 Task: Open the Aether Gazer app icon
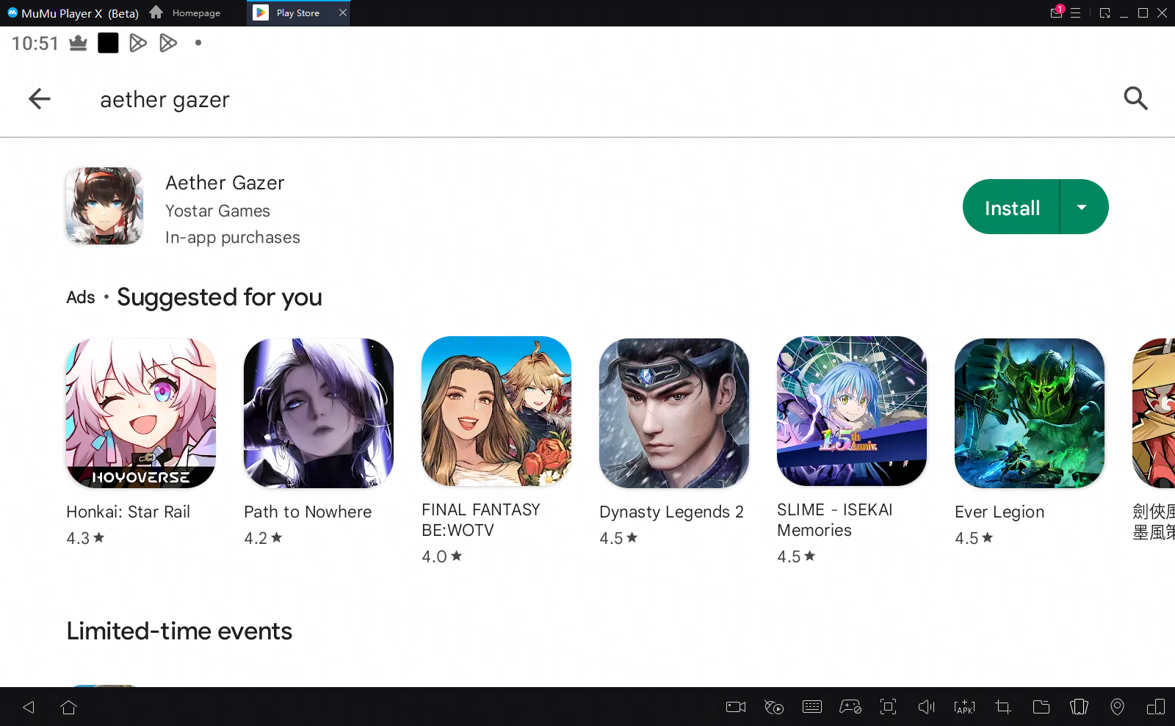104,206
